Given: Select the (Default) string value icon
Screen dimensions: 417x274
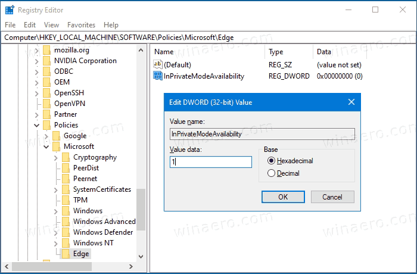Looking at the screenshot, I should click(x=158, y=64).
